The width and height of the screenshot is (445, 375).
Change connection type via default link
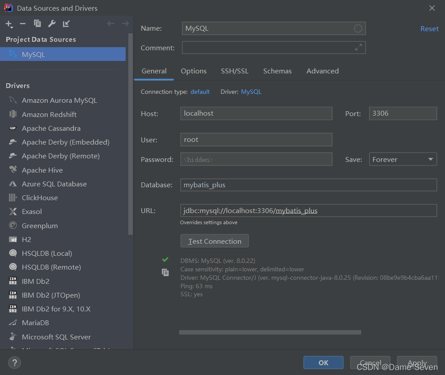pos(200,92)
